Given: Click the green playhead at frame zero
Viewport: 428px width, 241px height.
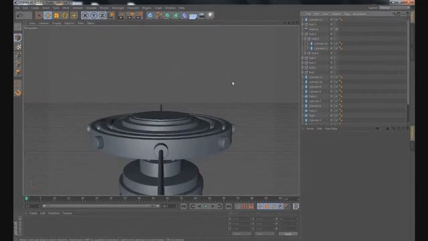Looking at the screenshot, I should (x=27, y=198).
